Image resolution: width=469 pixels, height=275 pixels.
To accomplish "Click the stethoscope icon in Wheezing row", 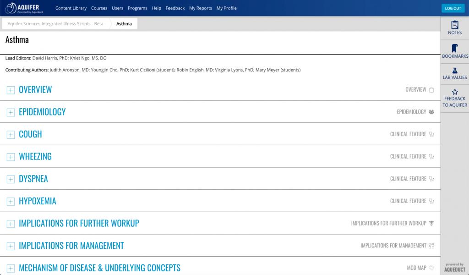I will click(431, 156).
